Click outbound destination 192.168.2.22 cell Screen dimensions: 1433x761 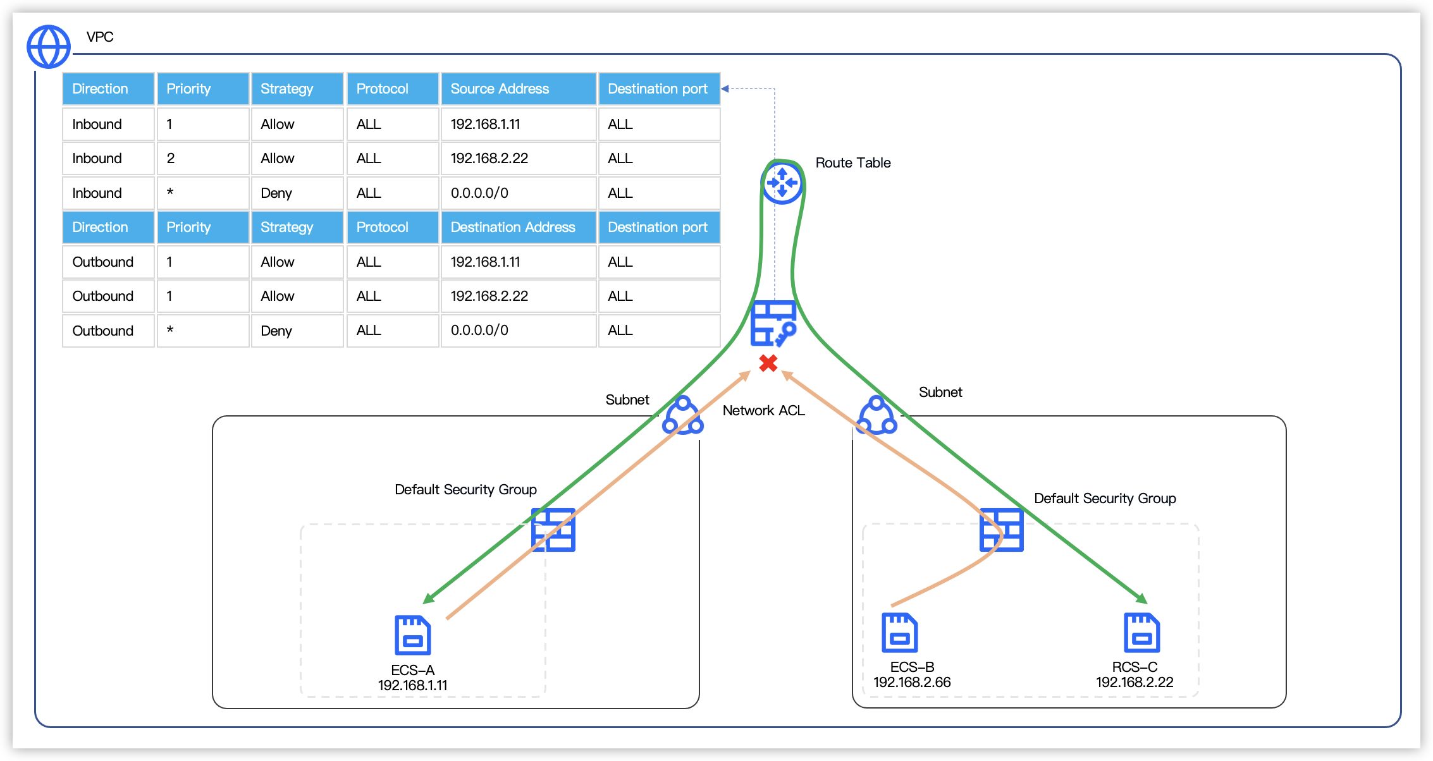tap(519, 296)
